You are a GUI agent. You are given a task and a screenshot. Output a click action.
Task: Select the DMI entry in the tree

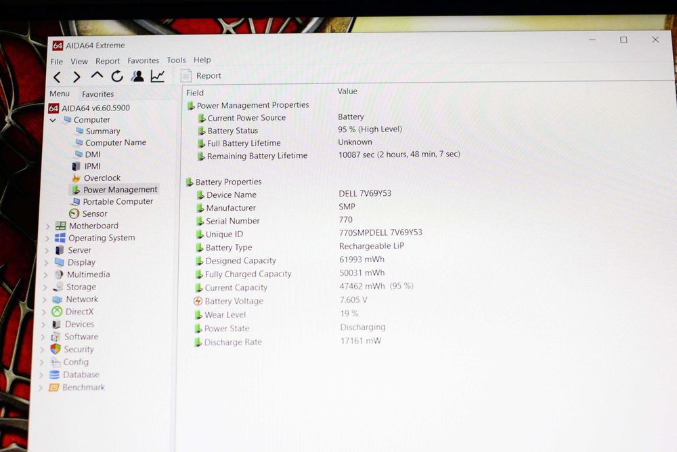point(87,155)
